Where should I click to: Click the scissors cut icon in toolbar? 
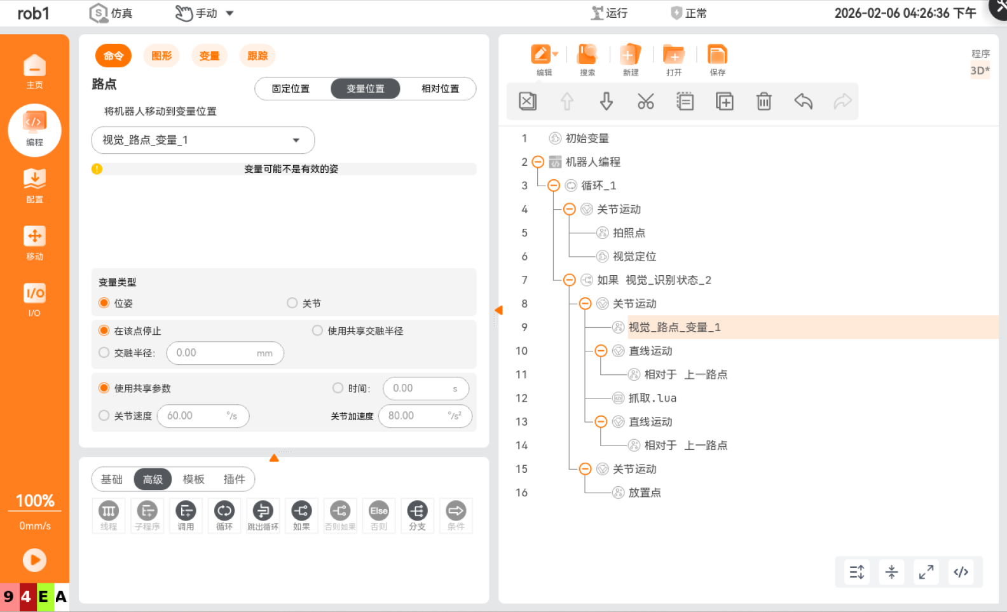[645, 101]
